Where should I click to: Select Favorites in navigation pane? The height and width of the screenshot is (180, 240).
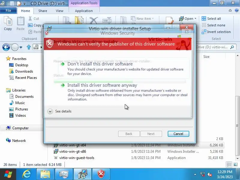(x=16, y=59)
